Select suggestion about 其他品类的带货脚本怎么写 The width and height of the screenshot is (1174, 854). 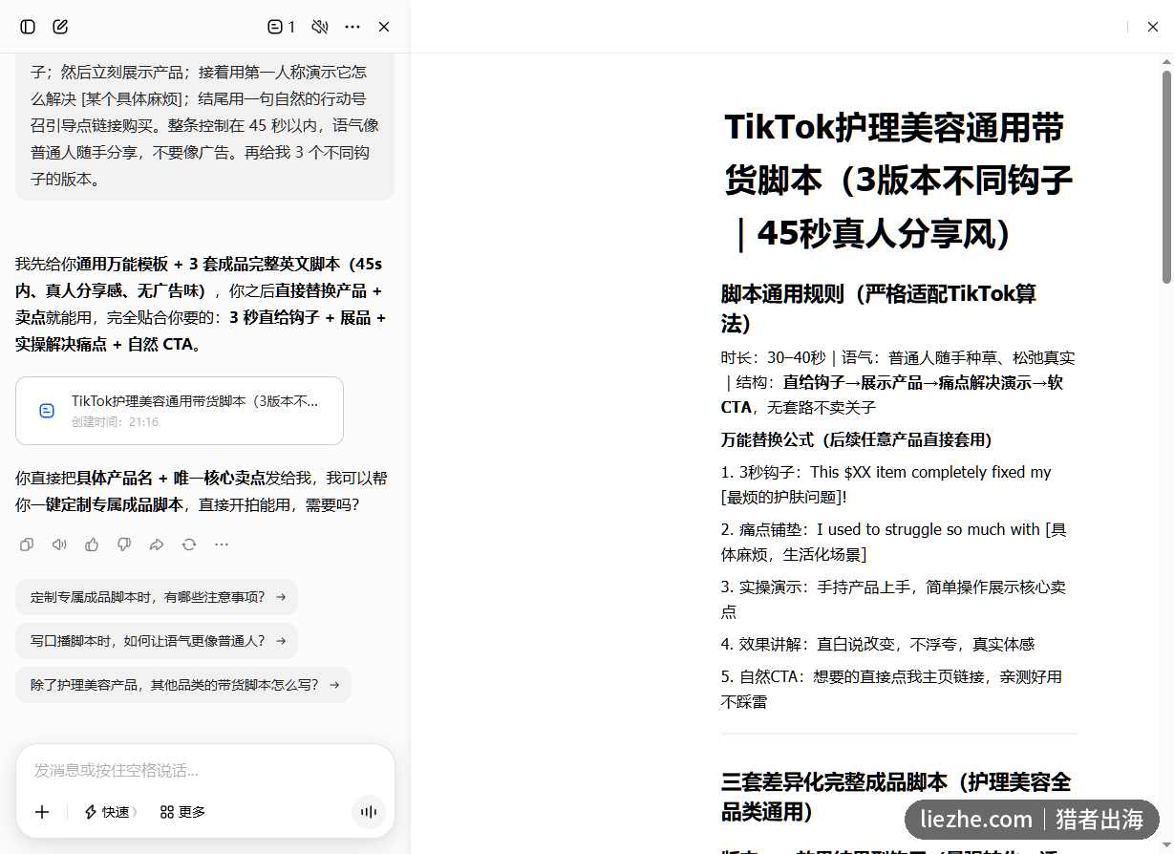point(183,685)
